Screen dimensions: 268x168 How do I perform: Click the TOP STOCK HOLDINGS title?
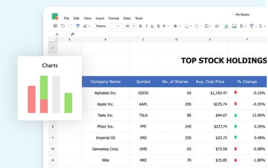click(x=224, y=61)
